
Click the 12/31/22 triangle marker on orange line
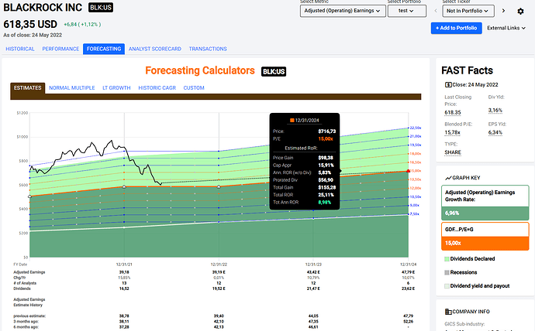pos(219,186)
